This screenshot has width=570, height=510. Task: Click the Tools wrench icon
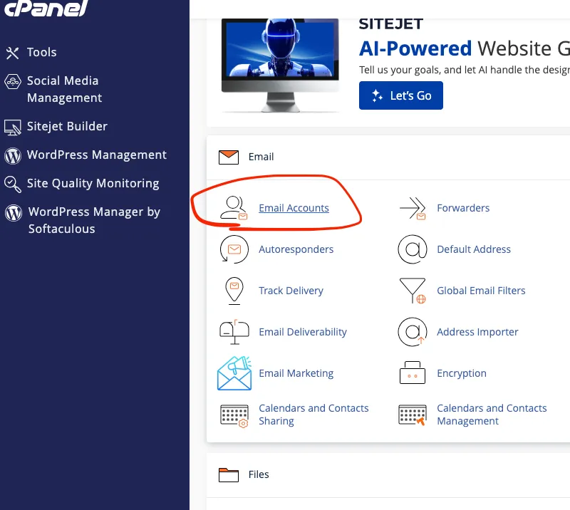(12, 53)
